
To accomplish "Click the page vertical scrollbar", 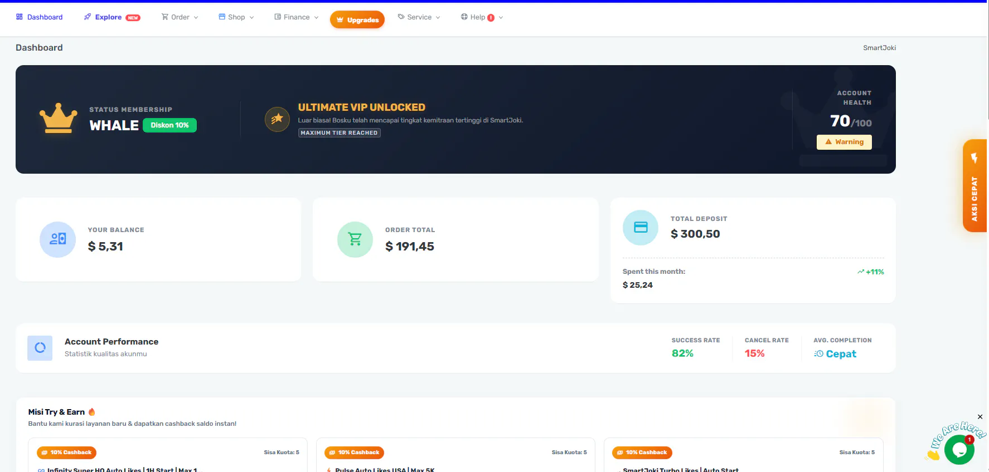I will [987, 61].
